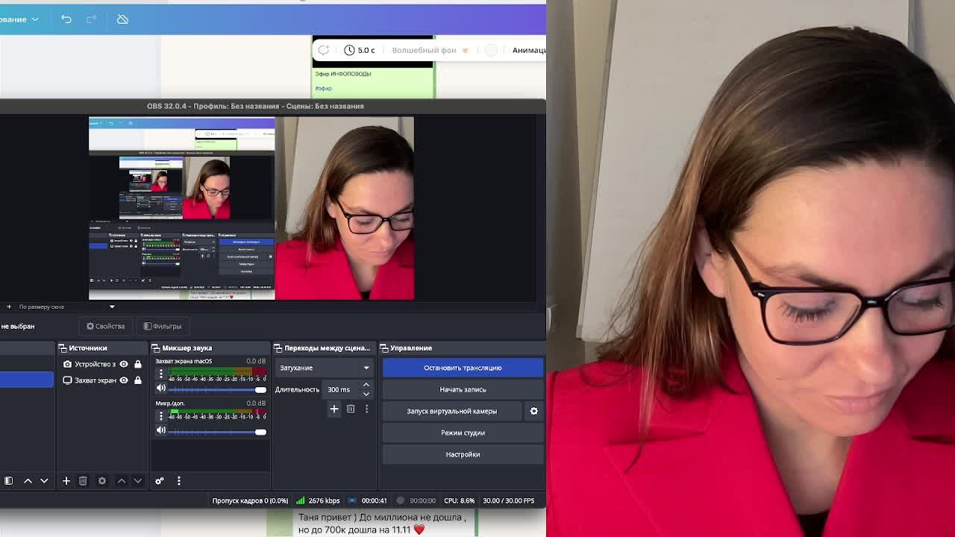Image resolution: width=955 pixels, height=537 pixels.
Task: Open options menu for Захват экрана macOS audio
Action: pyautogui.click(x=160, y=374)
